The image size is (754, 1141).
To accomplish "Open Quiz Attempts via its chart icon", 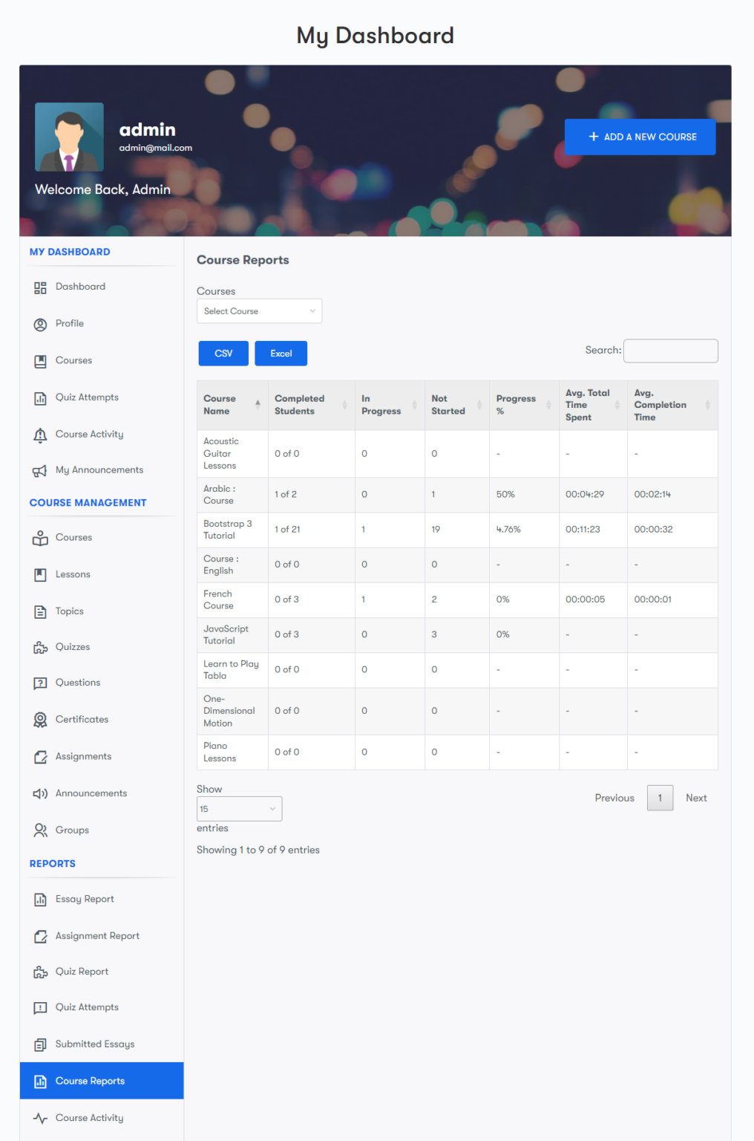I will [40, 397].
